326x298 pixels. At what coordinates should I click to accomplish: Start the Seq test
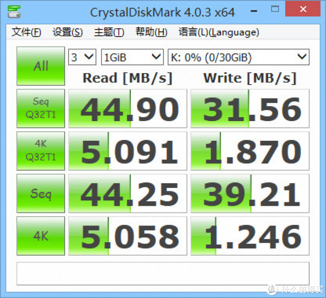click(x=41, y=193)
